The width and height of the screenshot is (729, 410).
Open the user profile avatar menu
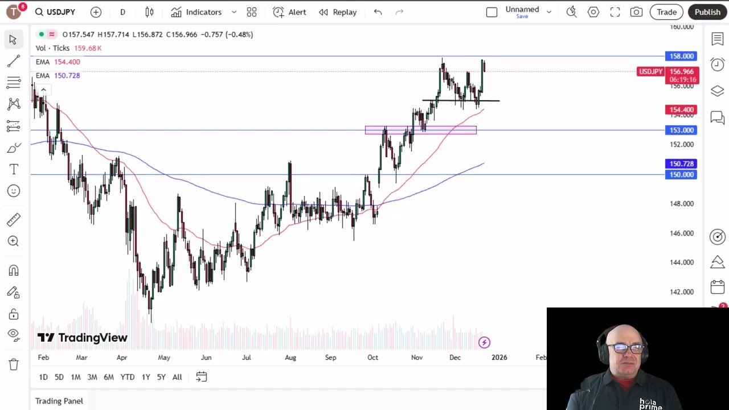coord(14,11)
